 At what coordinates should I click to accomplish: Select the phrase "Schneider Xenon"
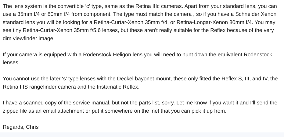(x=256, y=14)
